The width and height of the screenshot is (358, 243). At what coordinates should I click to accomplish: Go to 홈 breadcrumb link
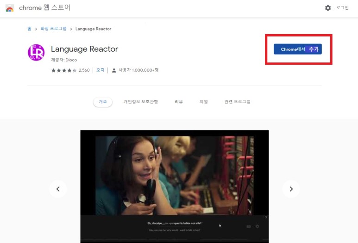30,29
